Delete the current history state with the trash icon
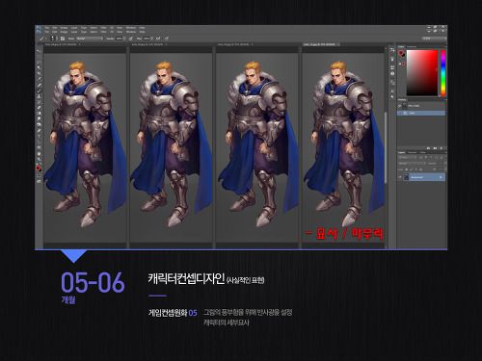 point(442,148)
